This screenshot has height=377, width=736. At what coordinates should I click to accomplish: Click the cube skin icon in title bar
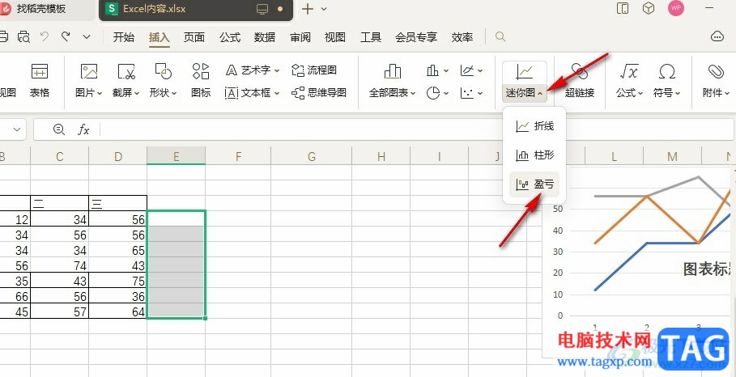649,8
